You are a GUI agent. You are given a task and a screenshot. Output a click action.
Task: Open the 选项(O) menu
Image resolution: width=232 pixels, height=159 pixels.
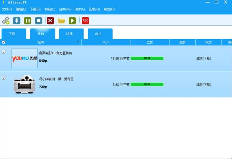coord(94,9)
